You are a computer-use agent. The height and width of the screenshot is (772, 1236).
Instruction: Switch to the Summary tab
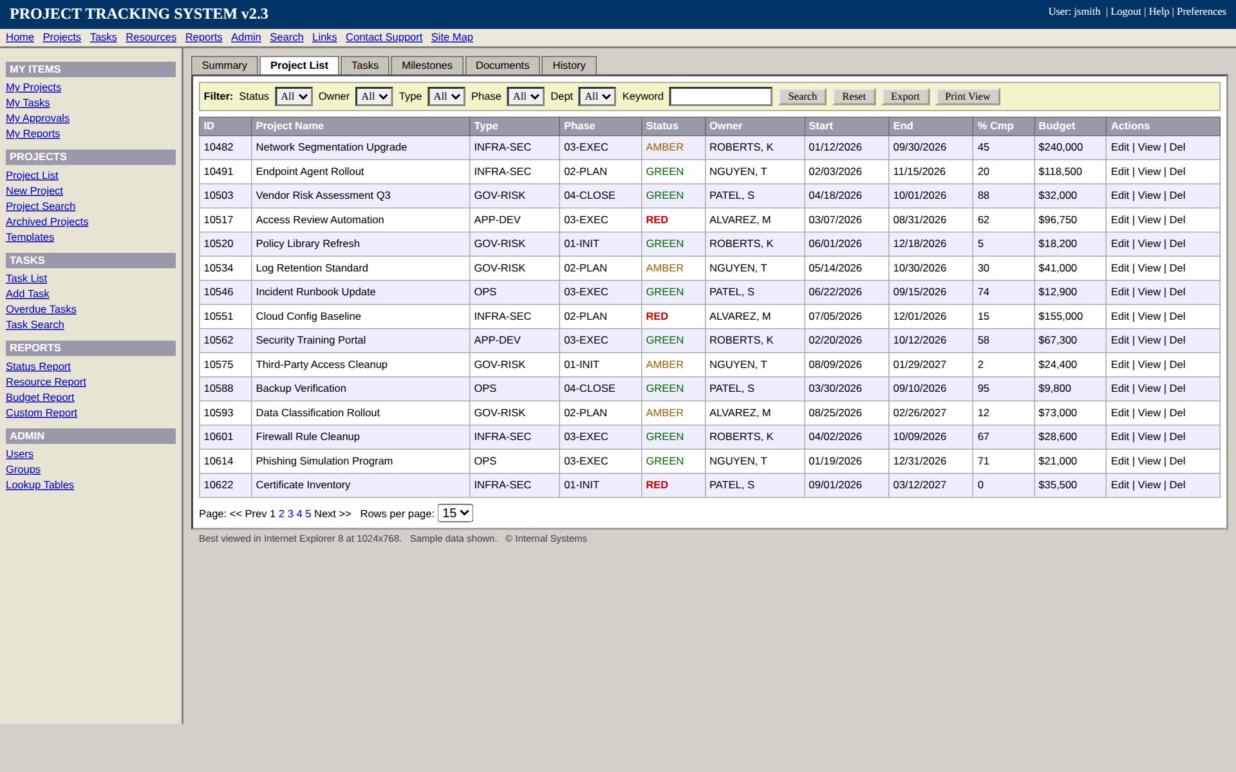pos(224,65)
